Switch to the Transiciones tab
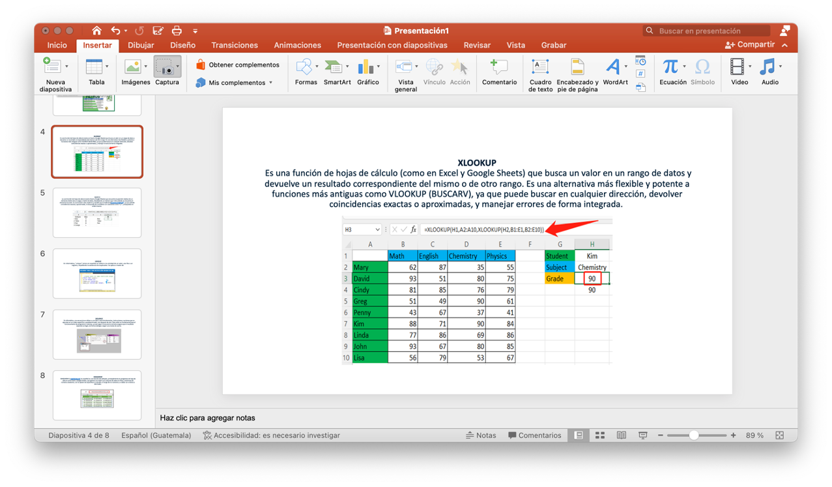Viewport: 832px width, 487px height. point(235,45)
